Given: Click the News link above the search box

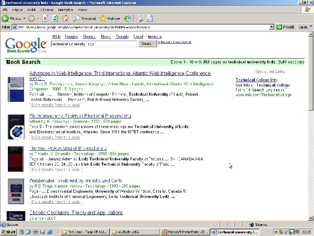Looking at the screenshot, I should click(106, 36).
